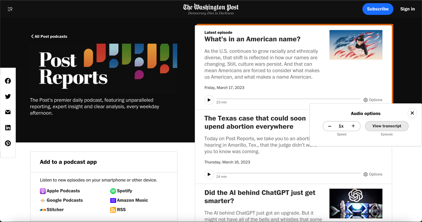Viewport: 422px width, 222px height.
Task: Share on LinkedIn icon
Action: click(8, 128)
